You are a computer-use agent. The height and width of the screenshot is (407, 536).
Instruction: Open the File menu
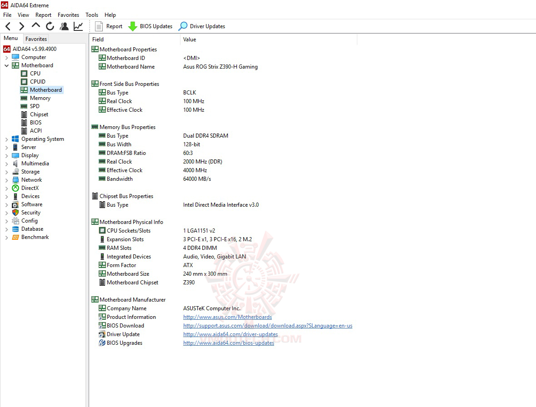[7, 15]
